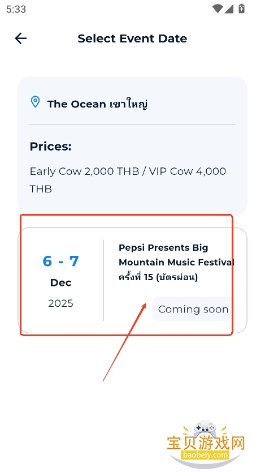Tap the Select Event Date page title

132,38
